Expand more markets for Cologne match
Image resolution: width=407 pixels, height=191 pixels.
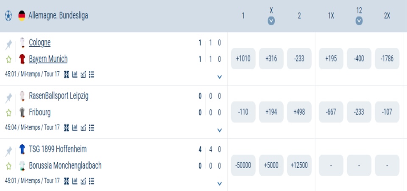coord(219,77)
